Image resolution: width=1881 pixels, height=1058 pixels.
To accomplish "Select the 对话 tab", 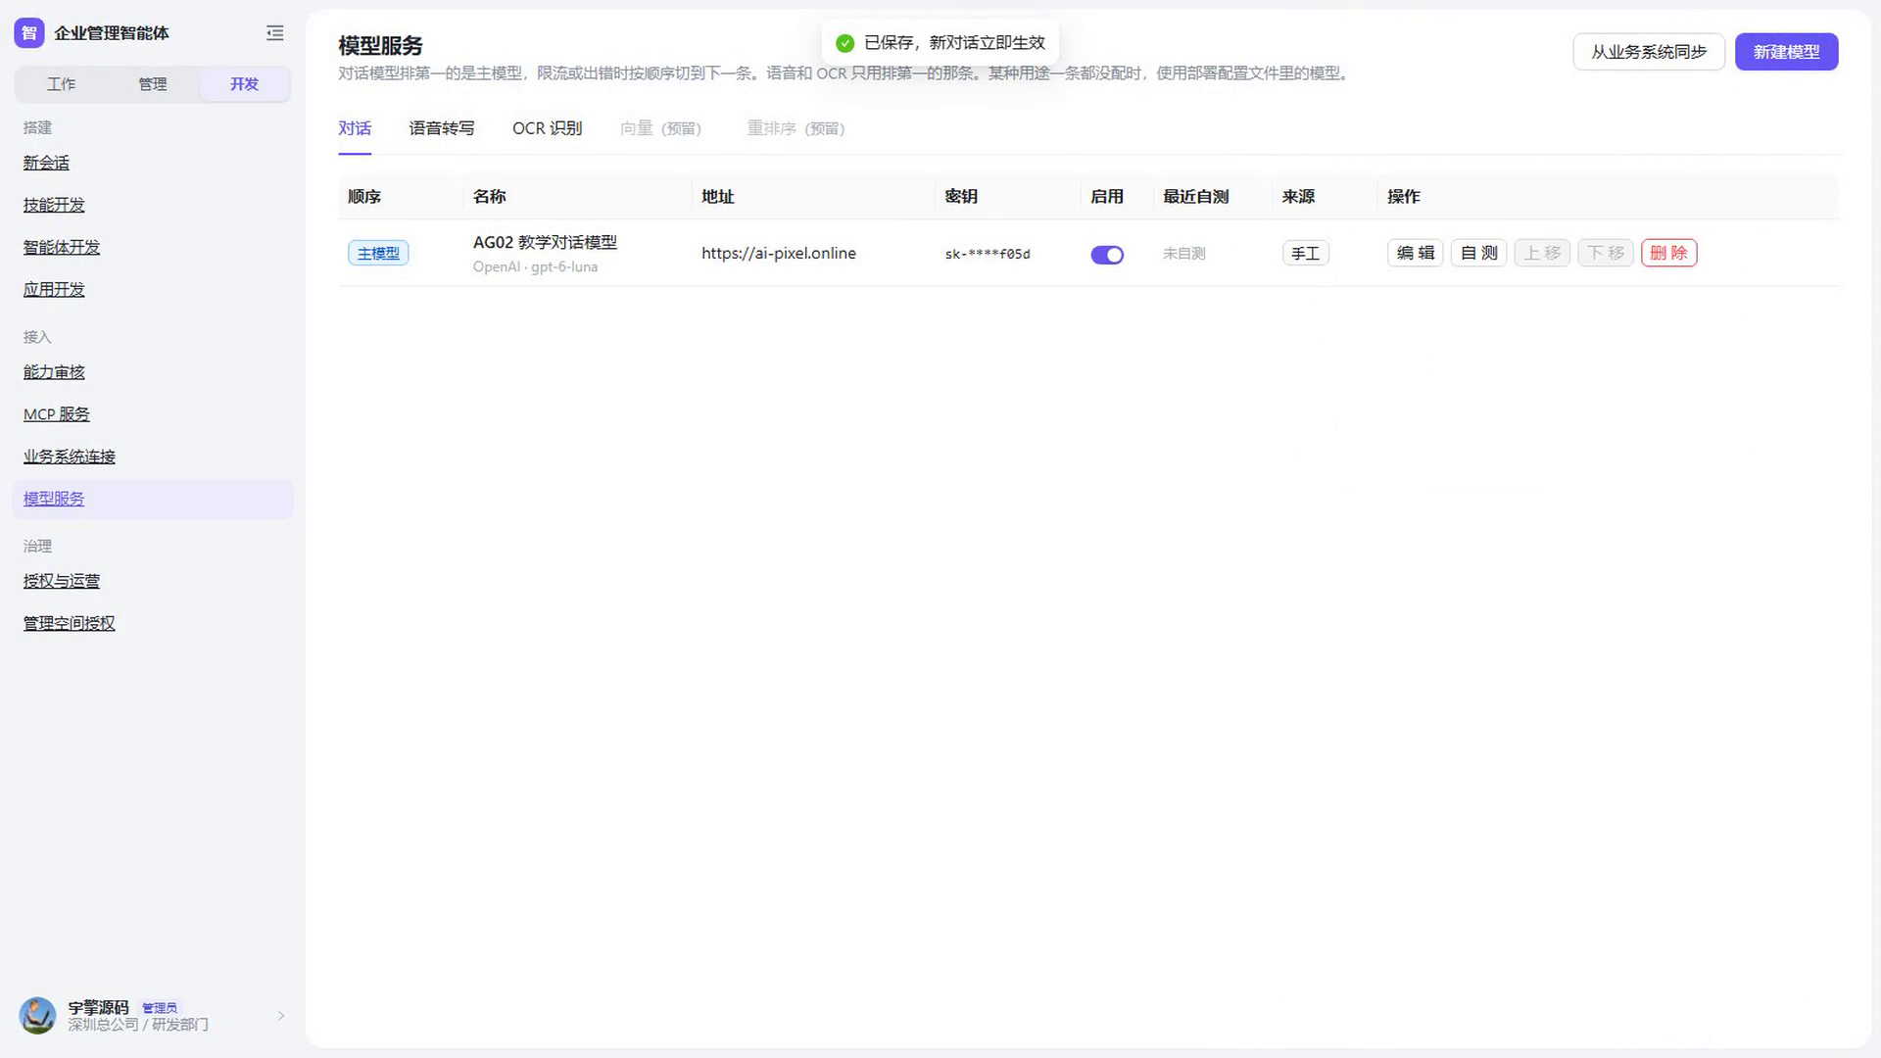I will pos(355,128).
